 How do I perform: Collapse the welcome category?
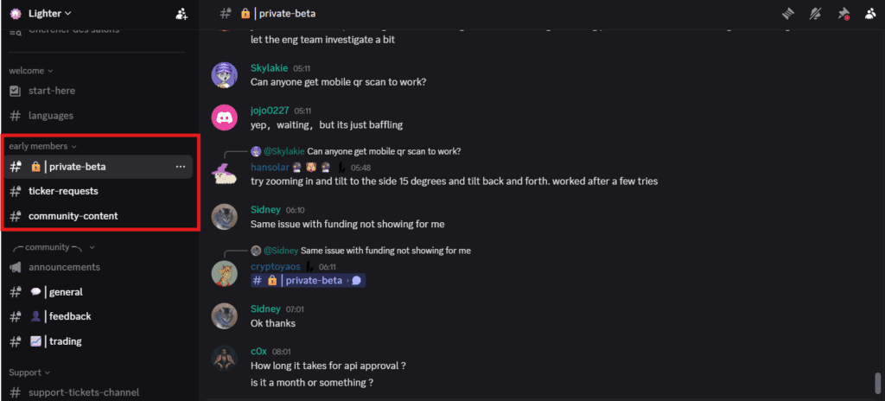(31, 71)
